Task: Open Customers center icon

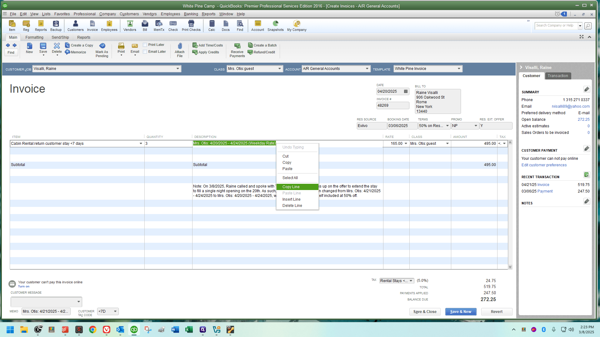Action: coord(75,26)
